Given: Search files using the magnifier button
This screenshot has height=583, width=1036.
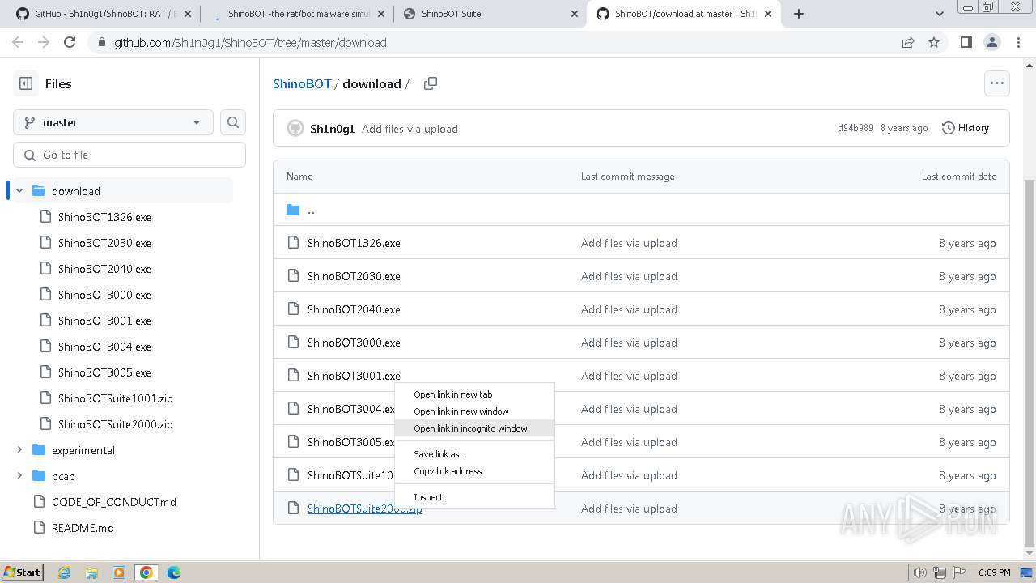Looking at the screenshot, I should pyautogui.click(x=233, y=122).
